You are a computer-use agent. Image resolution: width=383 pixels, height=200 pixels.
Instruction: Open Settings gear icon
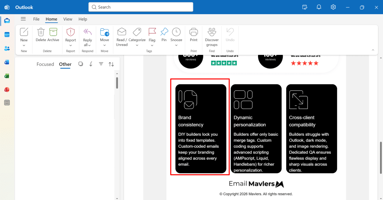tap(333, 7)
